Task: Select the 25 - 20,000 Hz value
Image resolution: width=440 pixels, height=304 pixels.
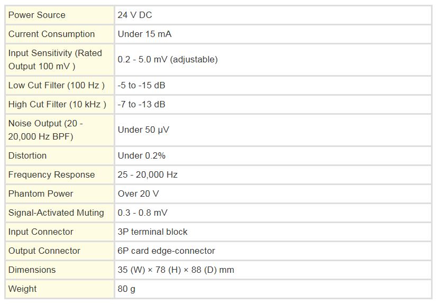Action: (148, 174)
